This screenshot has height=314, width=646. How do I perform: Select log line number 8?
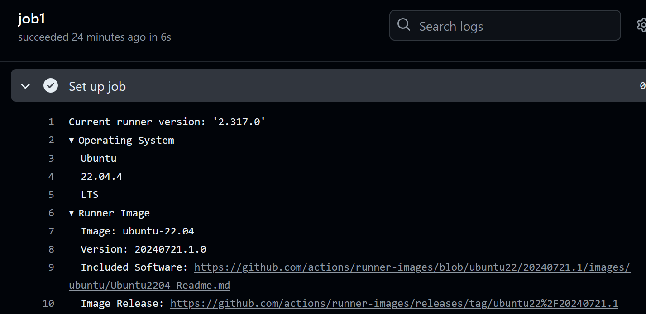51,249
